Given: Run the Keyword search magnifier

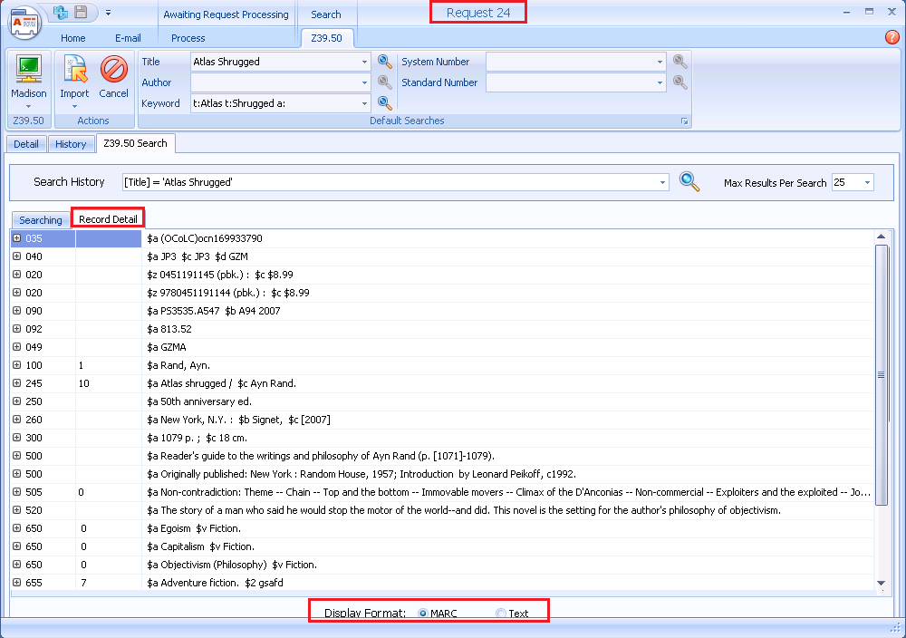Looking at the screenshot, I should tap(384, 102).
